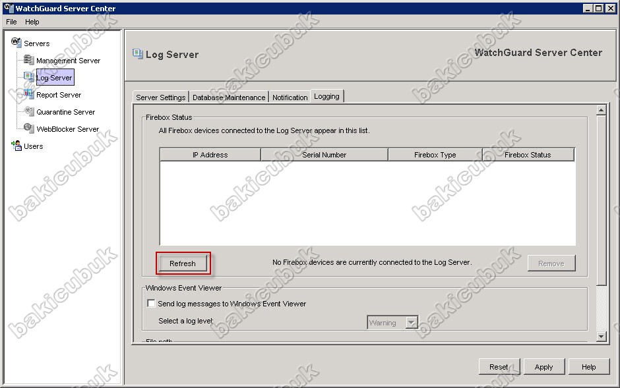Open the Users node
This screenshot has width=620, height=388.
click(x=33, y=146)
